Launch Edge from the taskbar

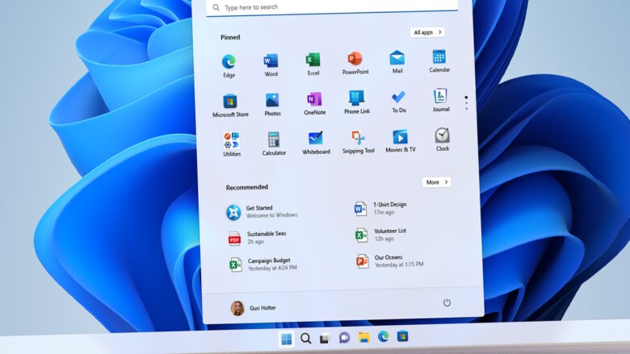(383, 336)
